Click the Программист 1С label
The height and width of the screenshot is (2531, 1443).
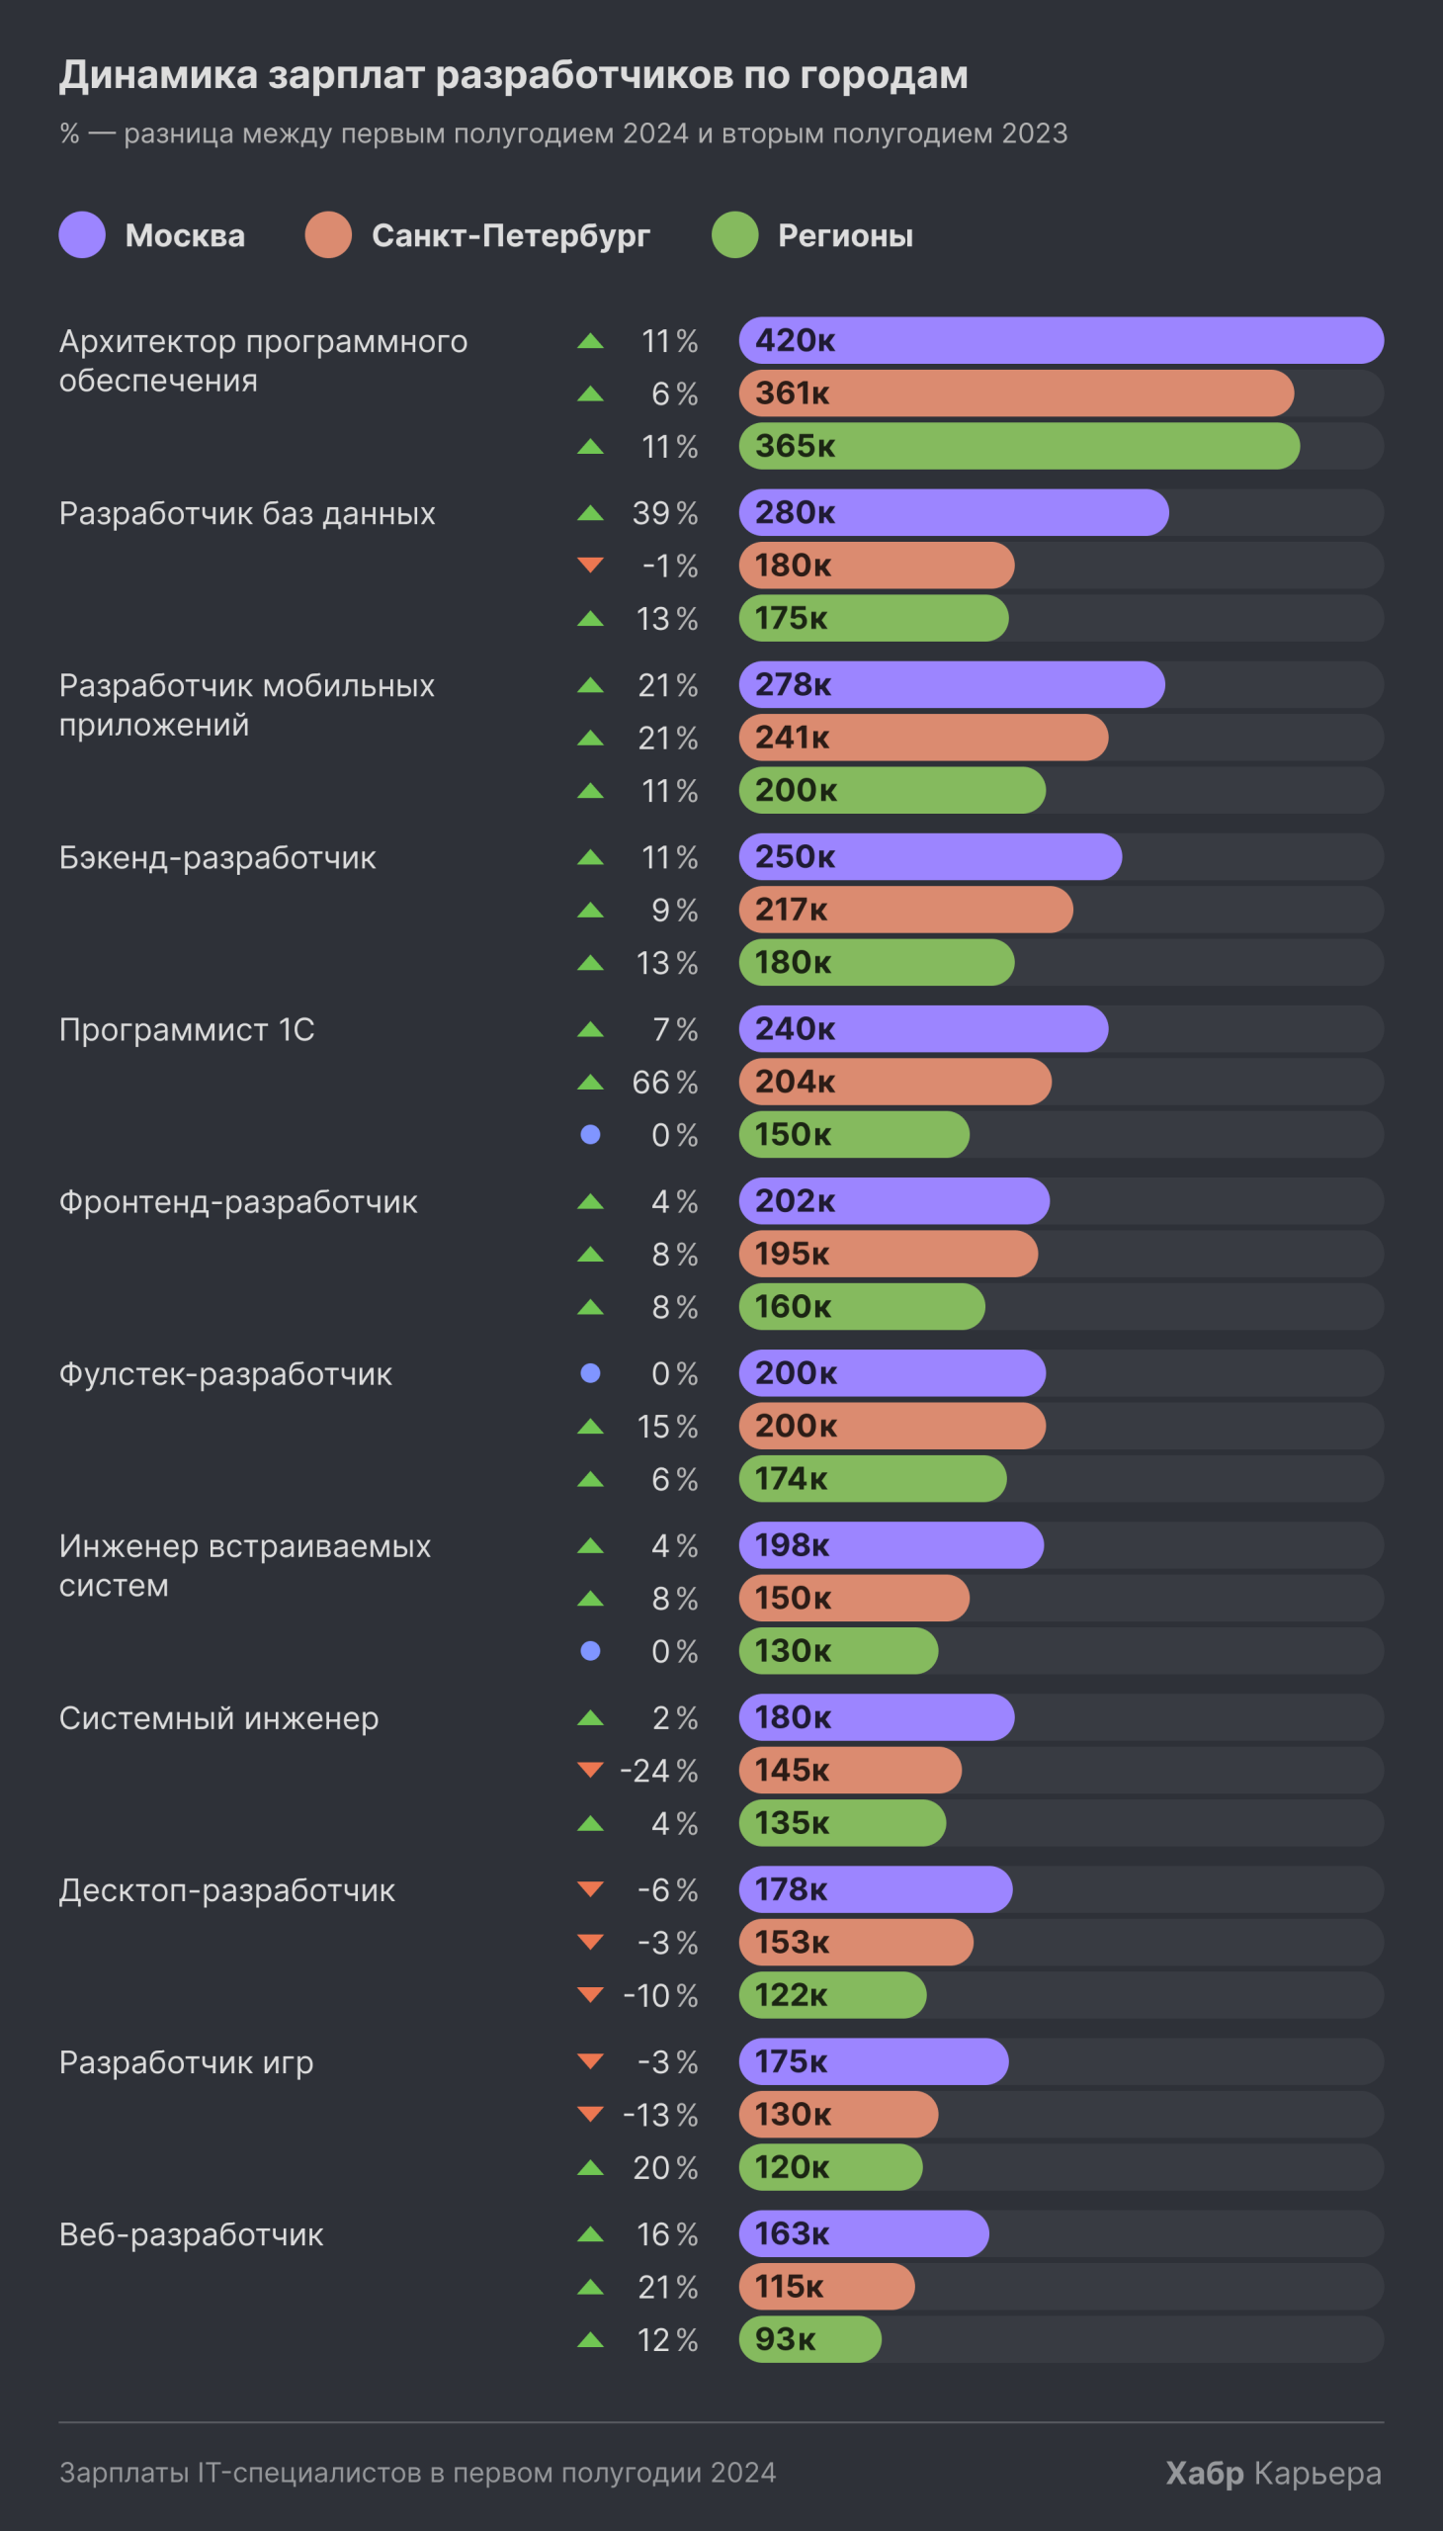[187, 1029]
